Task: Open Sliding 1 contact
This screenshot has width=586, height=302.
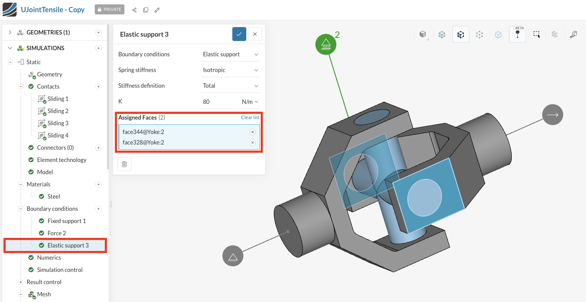Action: coord(58,99)
